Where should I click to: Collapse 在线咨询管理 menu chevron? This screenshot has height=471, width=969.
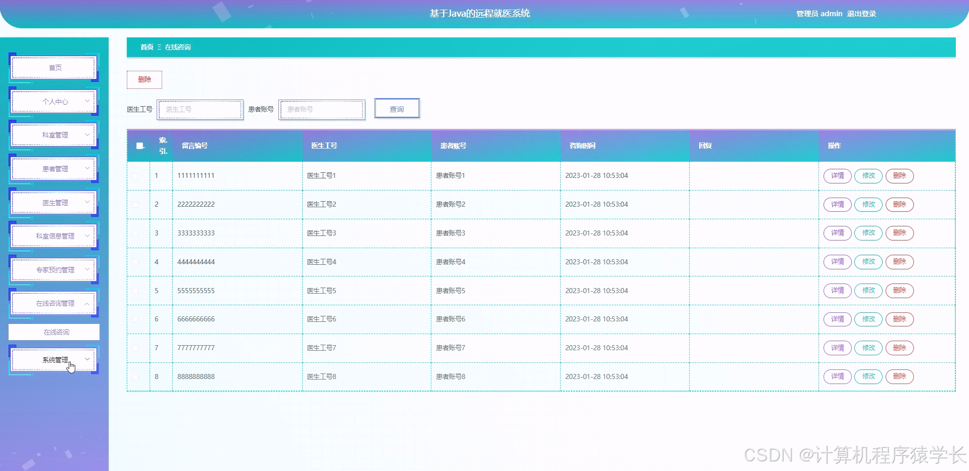click(x=87, y=304)
